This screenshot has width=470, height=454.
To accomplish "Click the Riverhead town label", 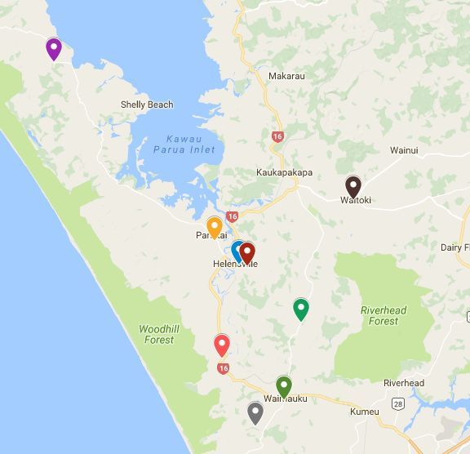I will tap(404, 383).
